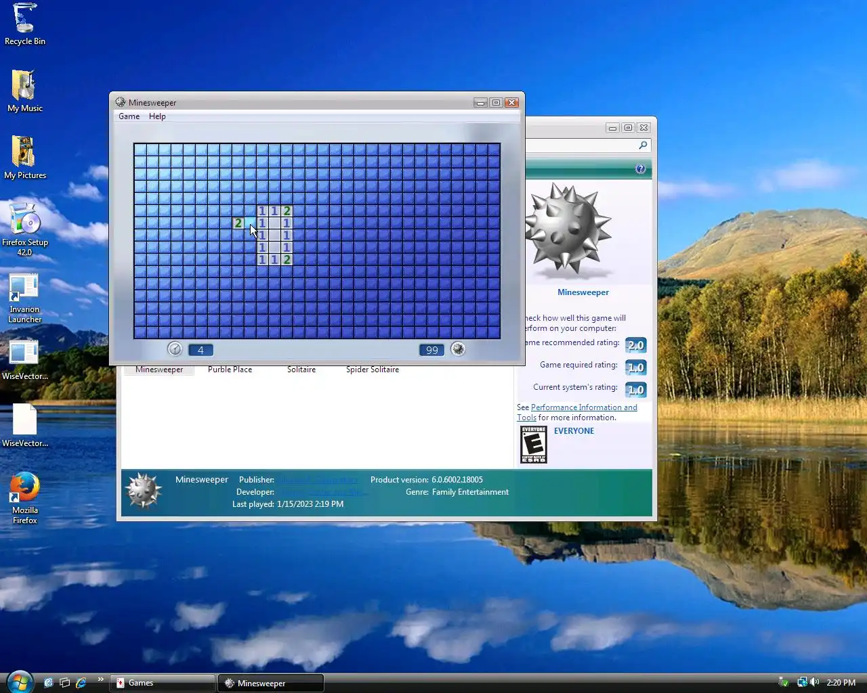This screenshot has height=693, width=867.
Task: Select the My Music folder icon
Action: click(24, 91)
